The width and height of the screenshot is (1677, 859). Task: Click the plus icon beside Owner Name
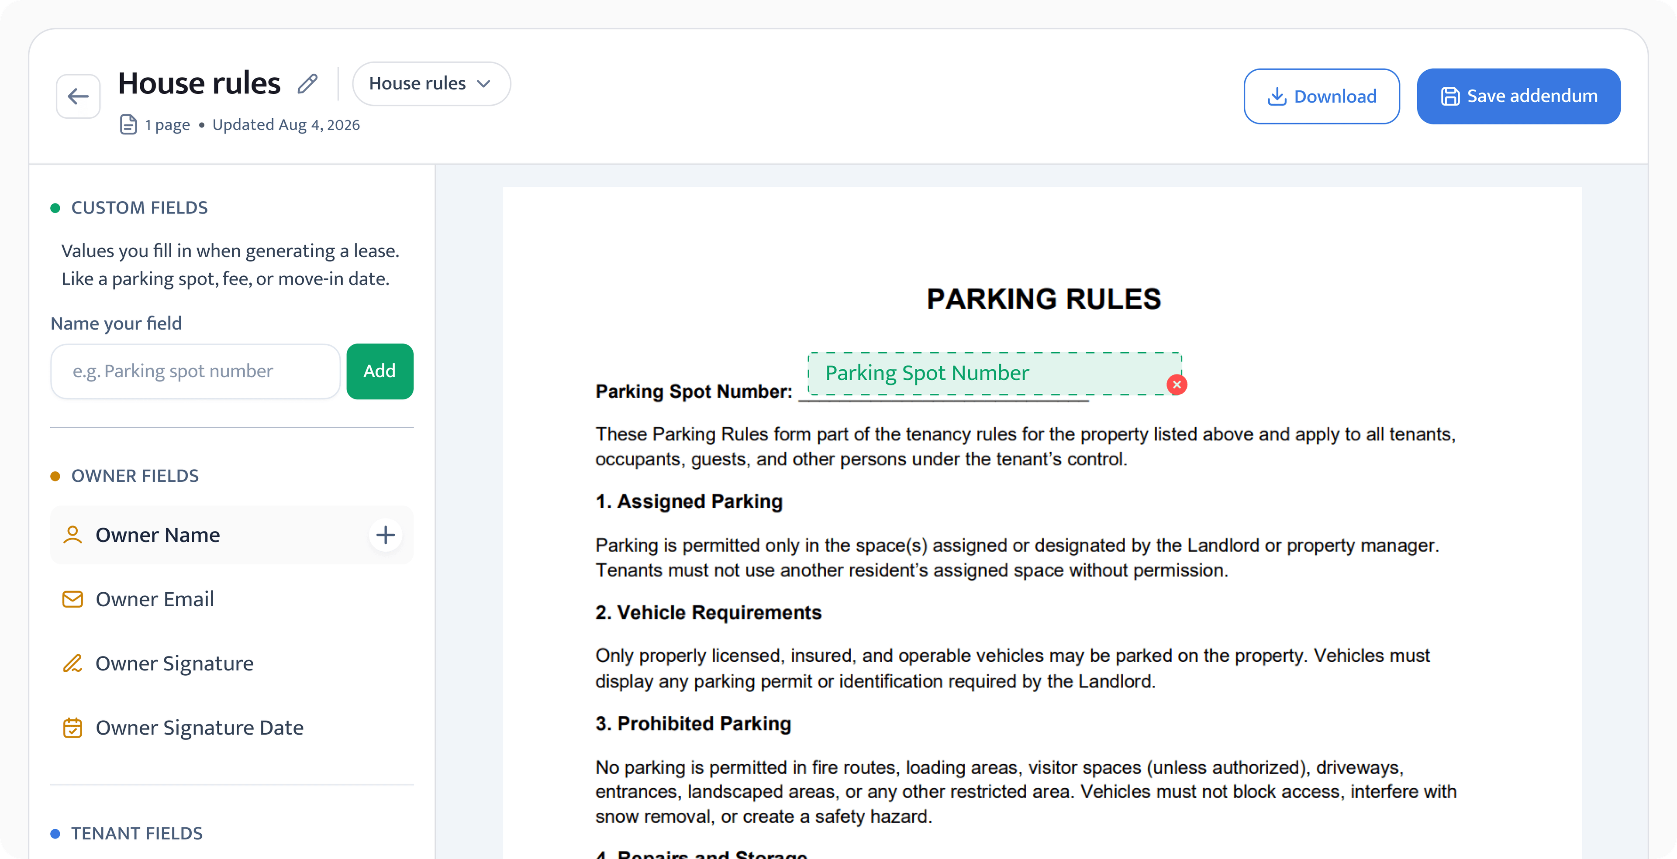pos(385,535)
